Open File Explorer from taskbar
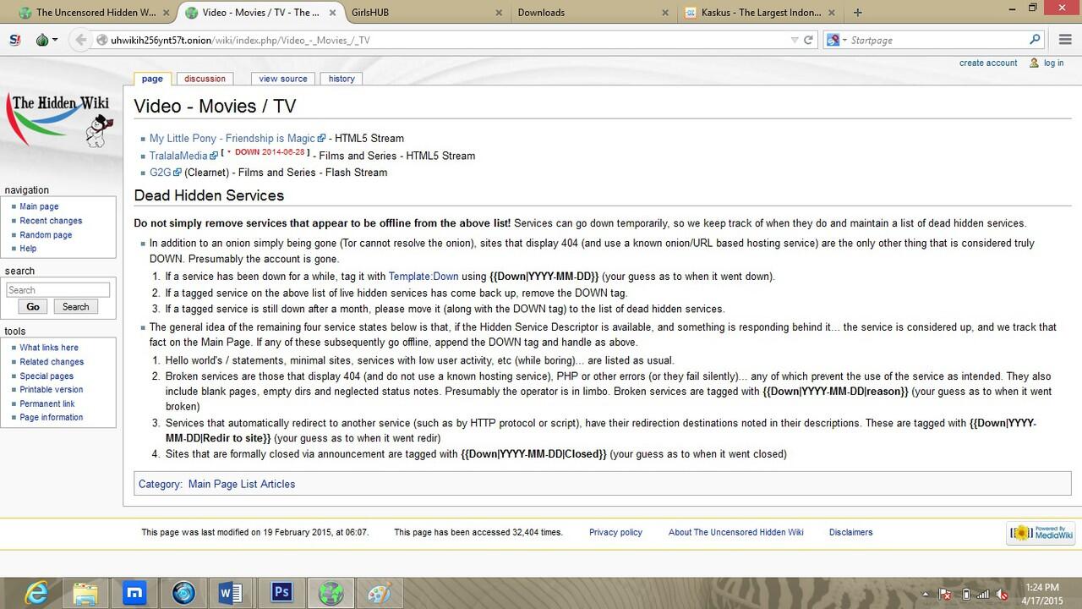Screen dimensions: 1082x609 click(85, 593)
